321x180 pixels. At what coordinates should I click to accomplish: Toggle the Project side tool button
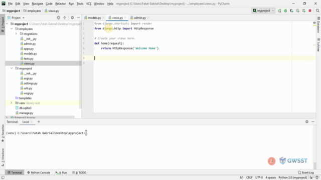(x=3, y=24)
